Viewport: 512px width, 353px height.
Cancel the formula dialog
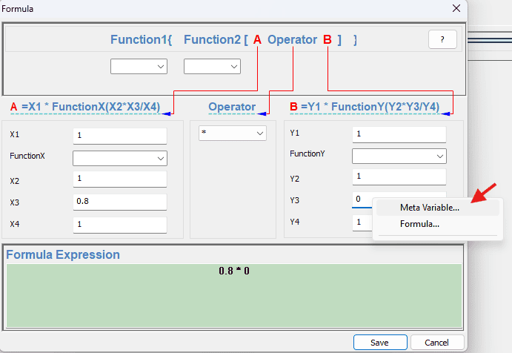(437, 343)
